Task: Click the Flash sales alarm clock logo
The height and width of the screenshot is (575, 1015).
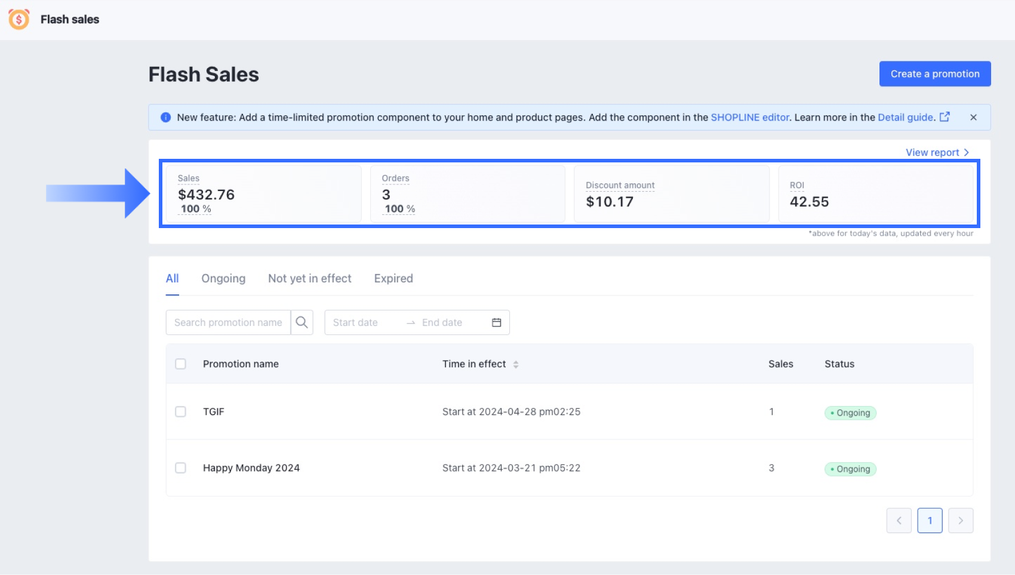Action: (x=19, y=19)
